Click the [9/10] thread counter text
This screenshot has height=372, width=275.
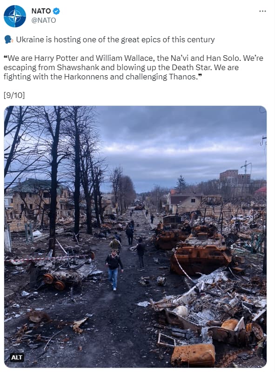tap(14, 95)
